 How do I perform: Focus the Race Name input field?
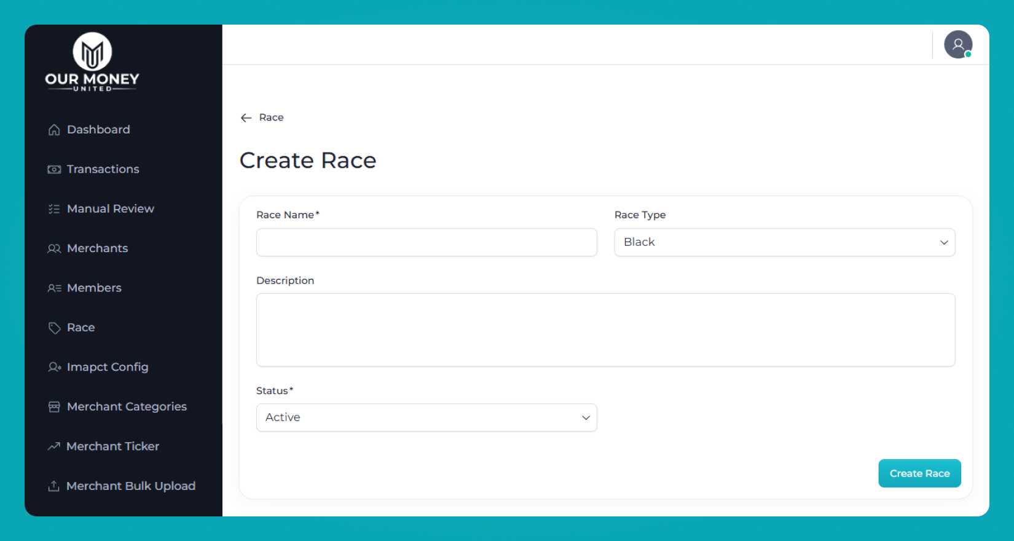pos(426,242)
